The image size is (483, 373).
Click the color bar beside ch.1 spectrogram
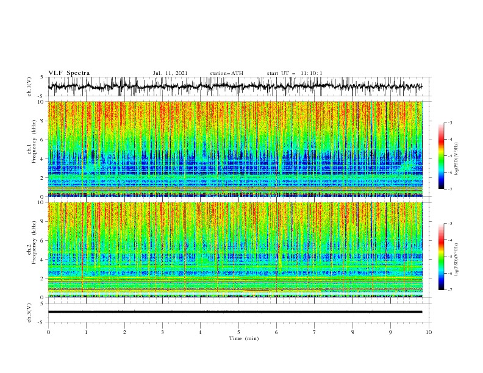(x=441, y=156)
